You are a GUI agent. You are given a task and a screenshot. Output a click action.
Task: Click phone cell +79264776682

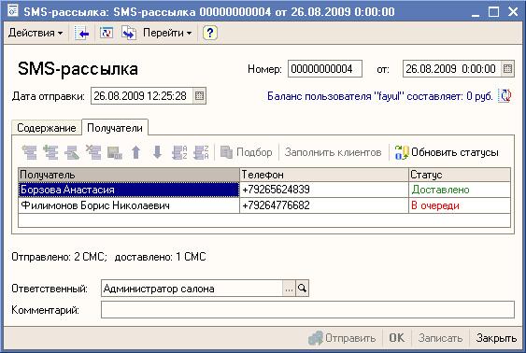(x=324, y=205)
